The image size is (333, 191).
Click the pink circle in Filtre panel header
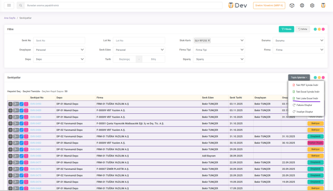pos(324,29)
